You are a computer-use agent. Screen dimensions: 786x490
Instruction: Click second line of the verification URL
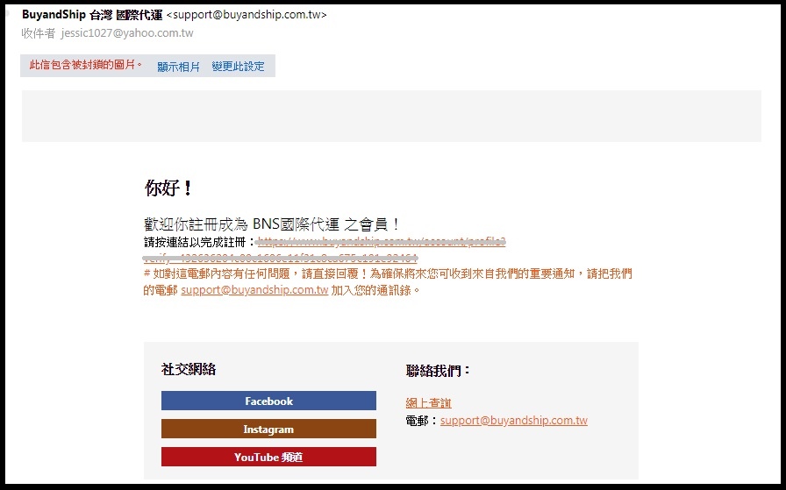point(280,258)
